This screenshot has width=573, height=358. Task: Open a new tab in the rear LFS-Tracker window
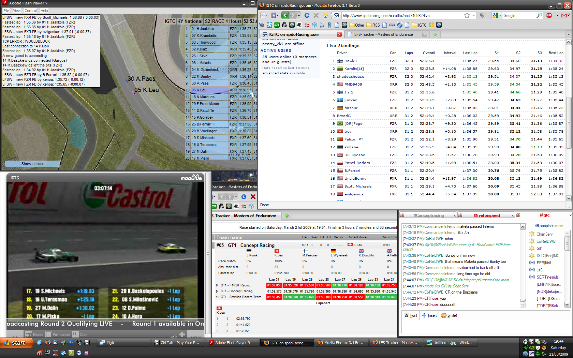pyautogui.click(x=287, y=216)
